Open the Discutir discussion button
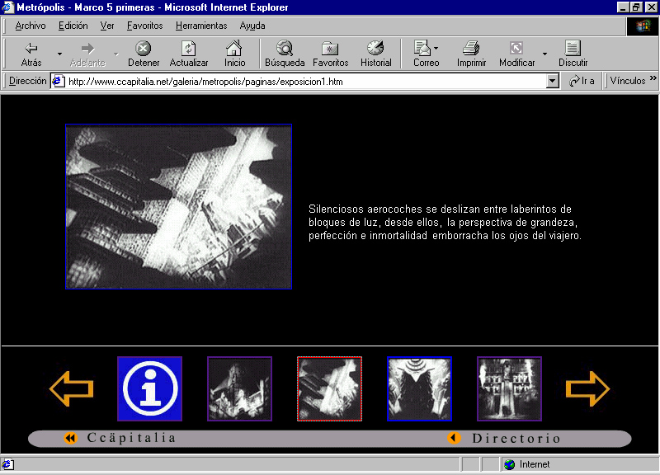 pos(573,54)
